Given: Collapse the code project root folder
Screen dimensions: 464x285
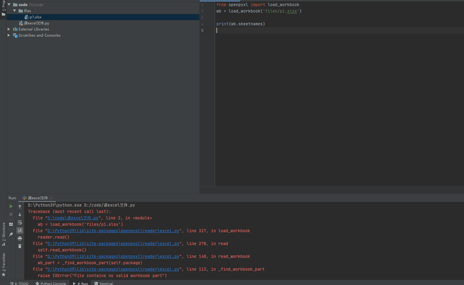Looking at the screenshot, I should [9, 5].
